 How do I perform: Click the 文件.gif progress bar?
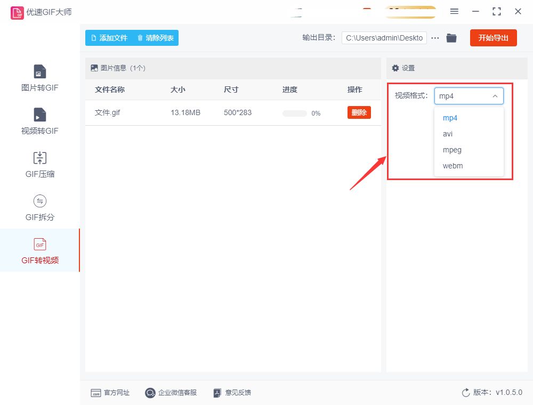295,113
